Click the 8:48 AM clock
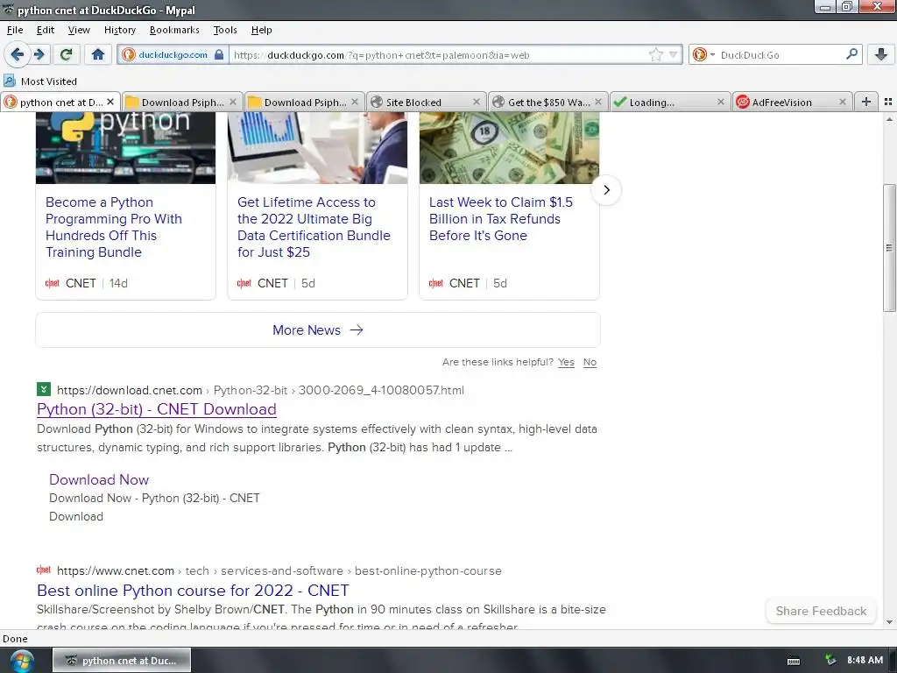 [x=865, y=661]
